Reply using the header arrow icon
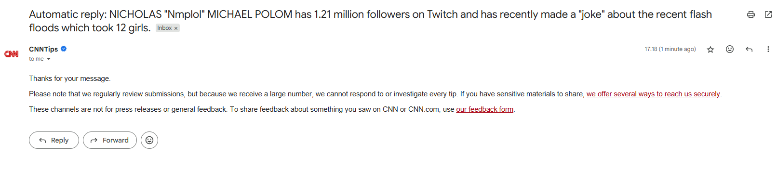 749,49
